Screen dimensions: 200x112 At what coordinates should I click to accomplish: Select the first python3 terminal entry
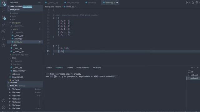pyautogui.click(x=193, y=75)
